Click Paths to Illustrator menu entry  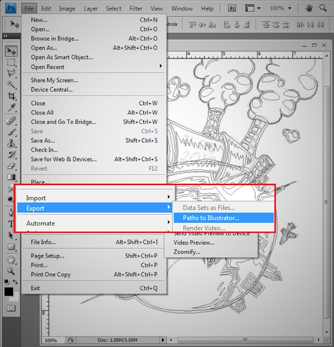tap(211, 218)
